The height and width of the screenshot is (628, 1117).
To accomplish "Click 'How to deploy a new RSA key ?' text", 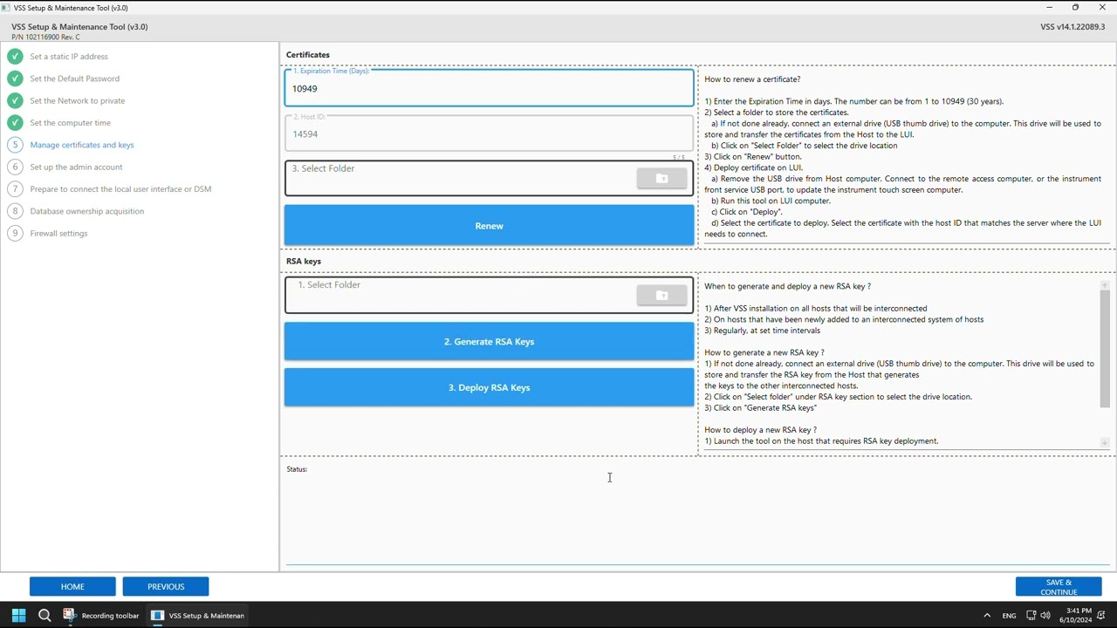I will tap(761, 430).
